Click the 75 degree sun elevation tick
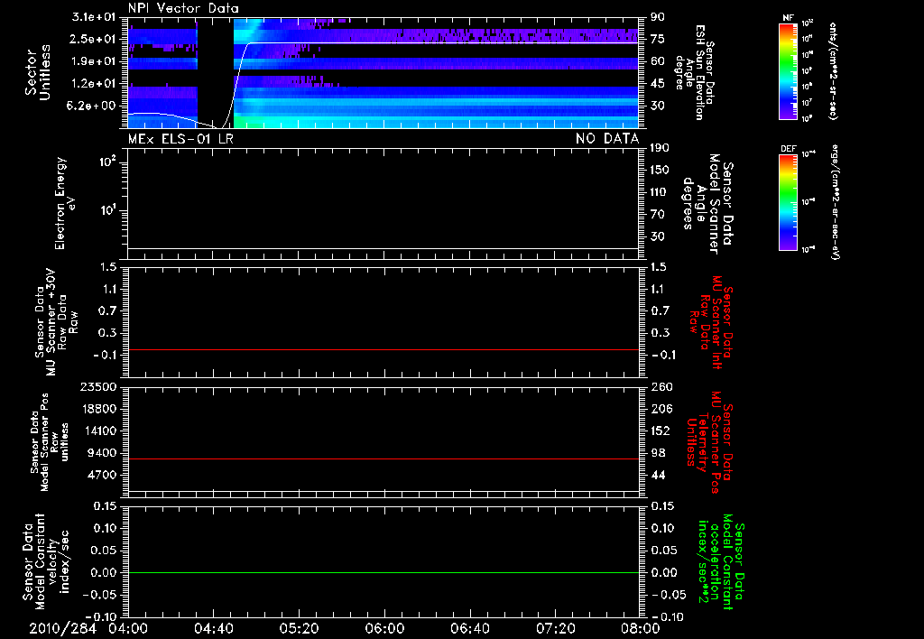924x639 pixels. point(658,39)
